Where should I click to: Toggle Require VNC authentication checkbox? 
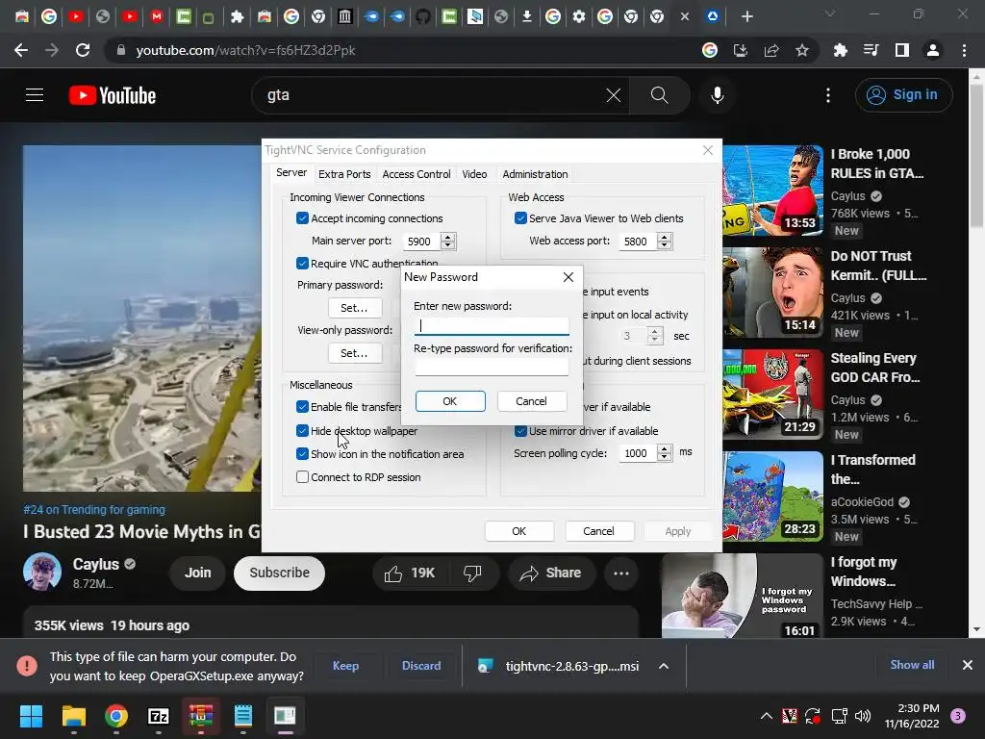pos(302,264)
